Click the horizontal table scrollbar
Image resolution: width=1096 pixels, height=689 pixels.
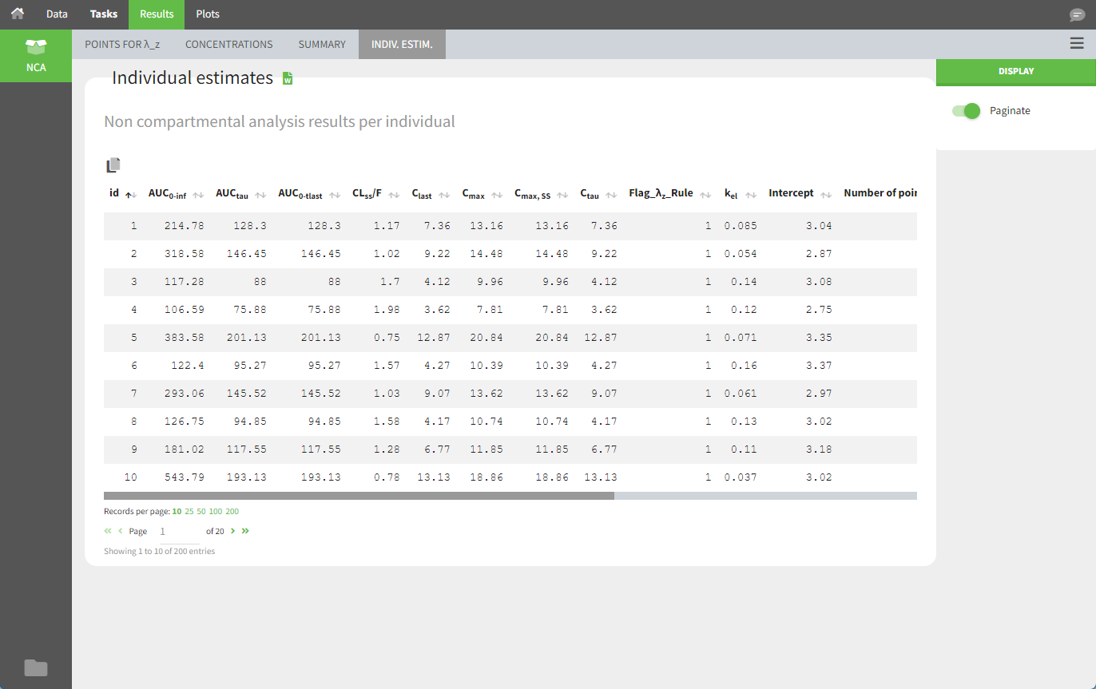(359, 496)
